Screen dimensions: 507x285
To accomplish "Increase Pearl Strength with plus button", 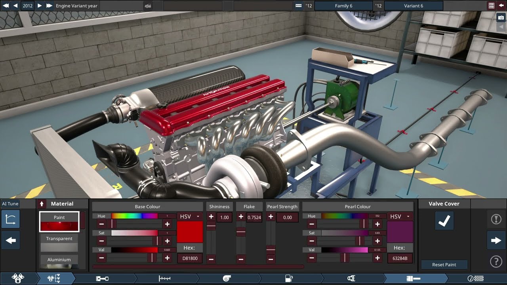I will [271, 217].
